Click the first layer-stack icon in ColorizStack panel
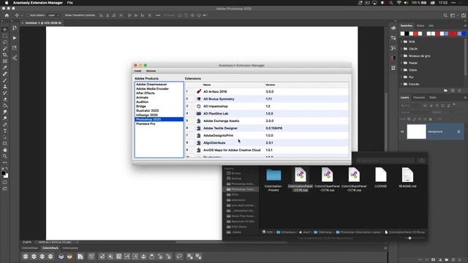468x263 pixels. (x=26, y=256)
